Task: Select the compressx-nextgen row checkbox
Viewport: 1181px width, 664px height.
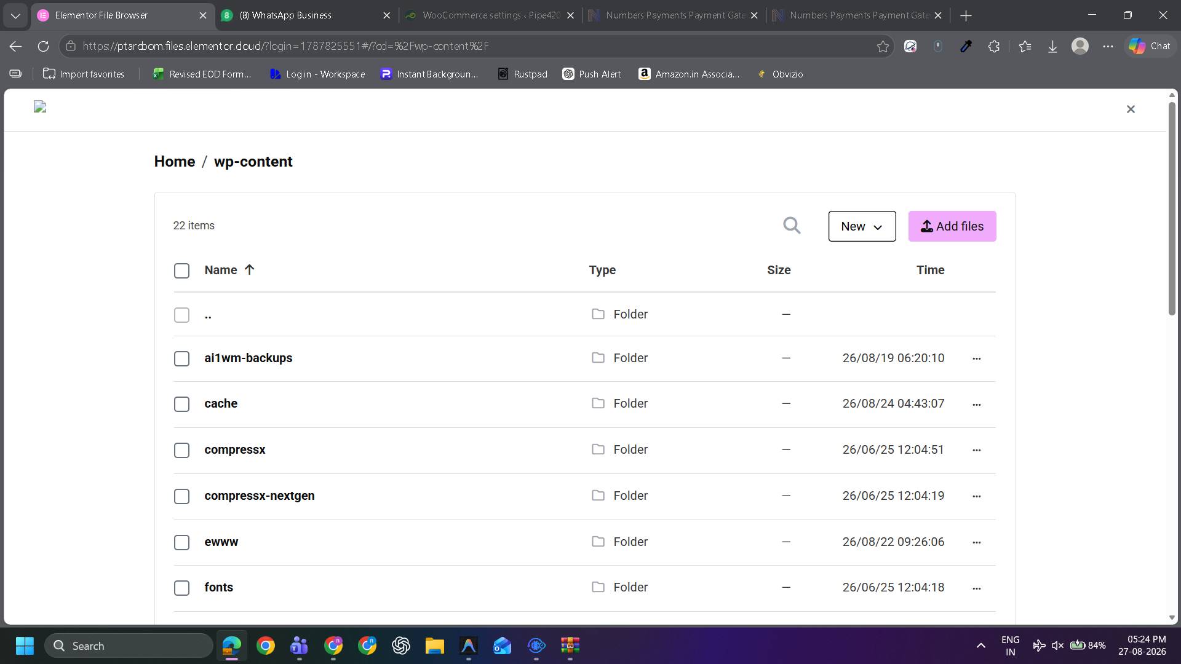Action: [181, 496]
